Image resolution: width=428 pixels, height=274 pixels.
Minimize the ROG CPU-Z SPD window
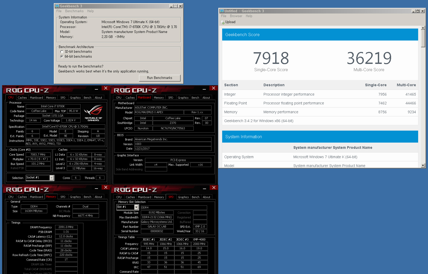click(205, 188)
